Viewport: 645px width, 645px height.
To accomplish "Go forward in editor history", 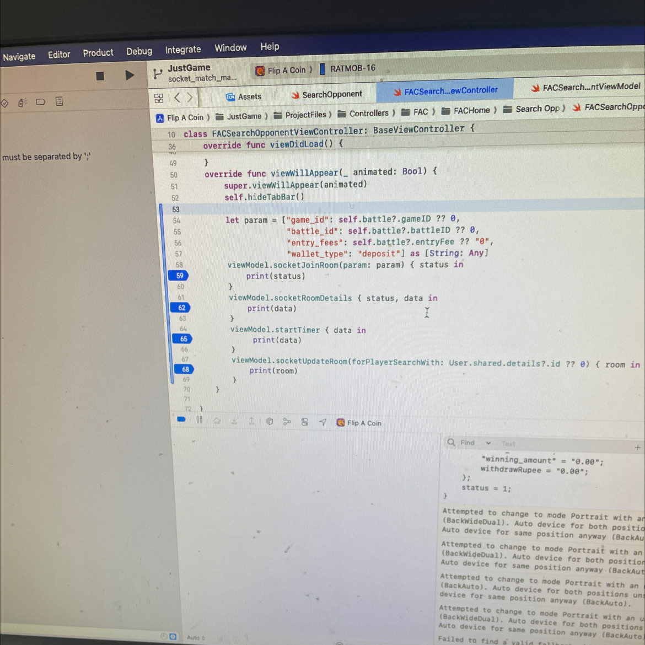I will click(x=190, y=98).
